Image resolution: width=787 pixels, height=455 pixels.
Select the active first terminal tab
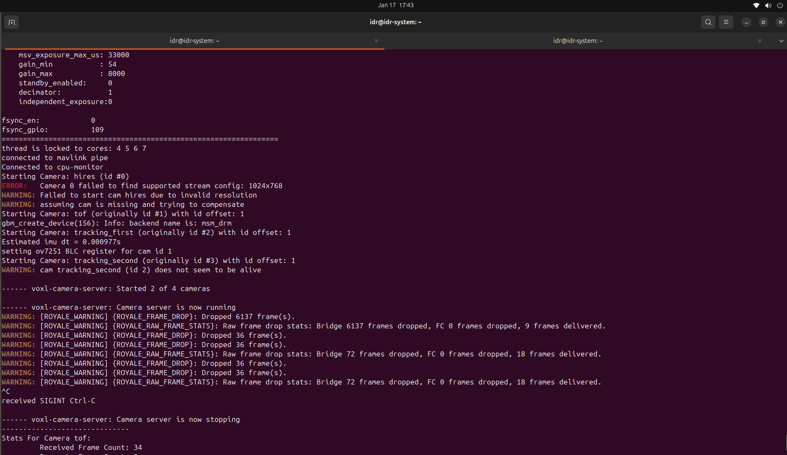(194, 41)
